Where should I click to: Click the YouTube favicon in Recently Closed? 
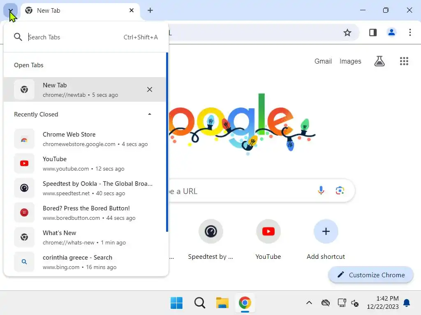24,163
